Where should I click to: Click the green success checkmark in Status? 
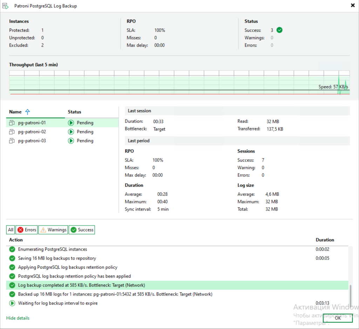point(279,30)
